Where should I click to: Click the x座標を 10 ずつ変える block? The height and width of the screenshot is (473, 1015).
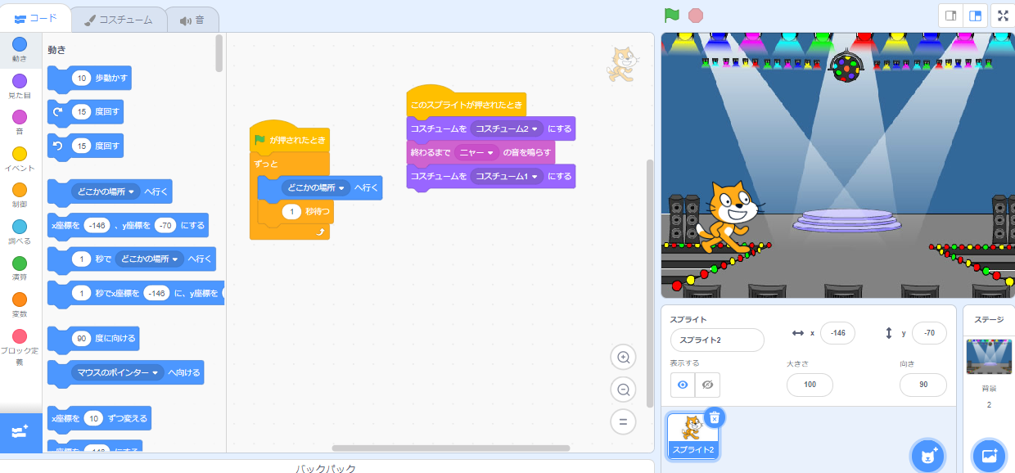click(100, 418)
